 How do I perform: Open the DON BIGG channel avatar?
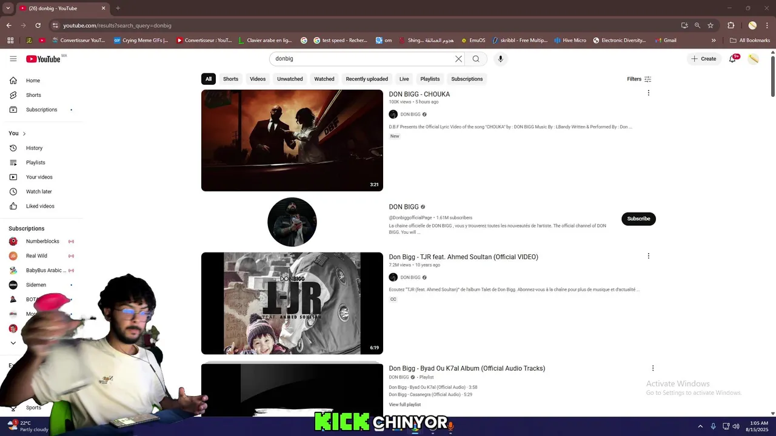(292, 222)
